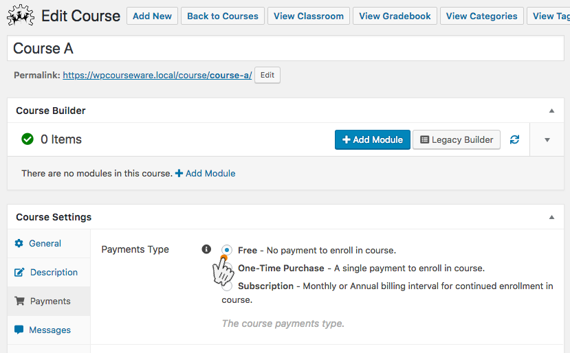Click the refresh course builder icon
Viewport: 570px width, 353px height.
click(514, 139)
